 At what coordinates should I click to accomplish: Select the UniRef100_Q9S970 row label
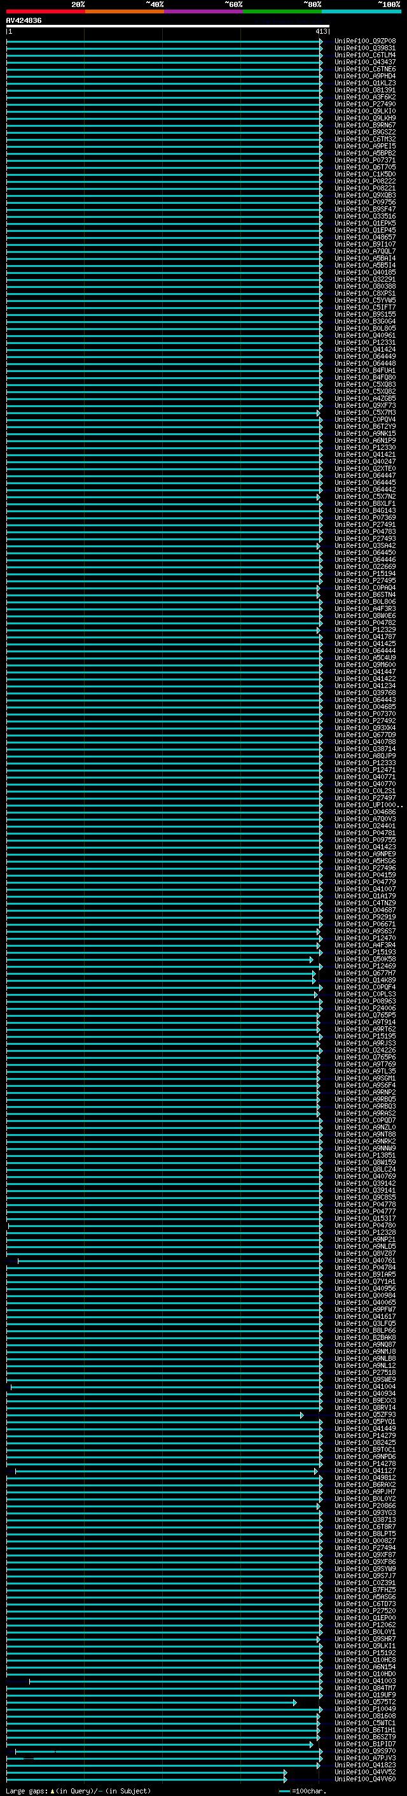click(364, 1751)
